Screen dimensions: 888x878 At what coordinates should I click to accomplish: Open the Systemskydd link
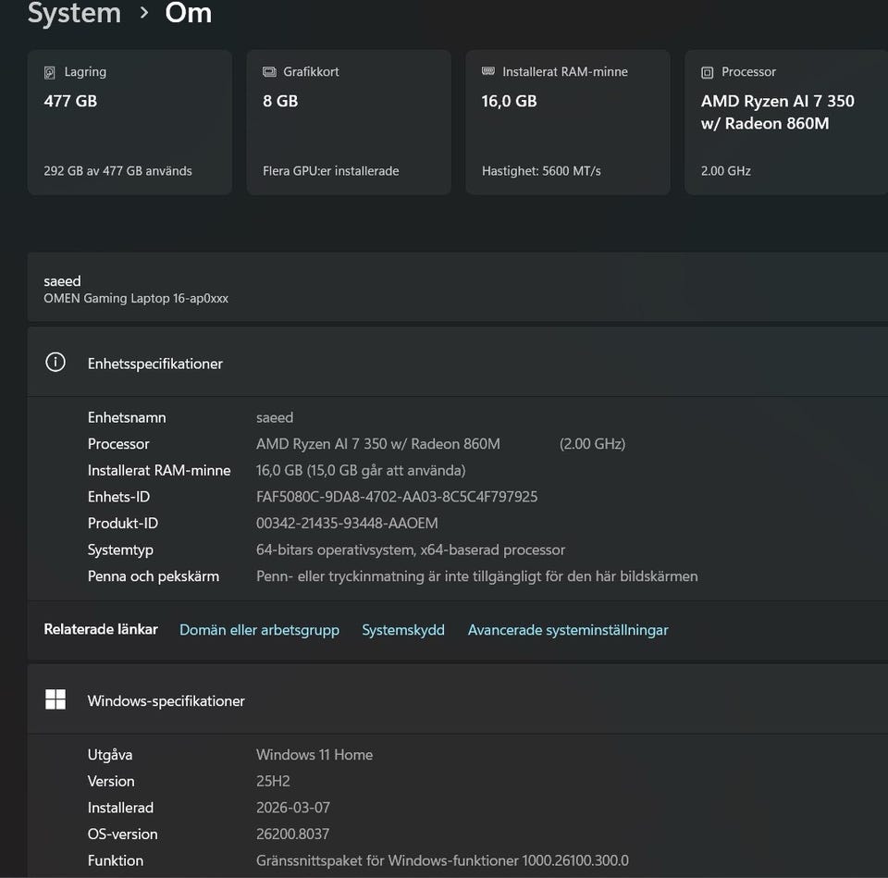pyautogui.click(x=403, y=630)
